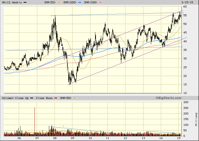Click the 09 year label on time axis
The width and height of the screenshot is (199, 141).
pyautogui.click(x=72, y=138)
